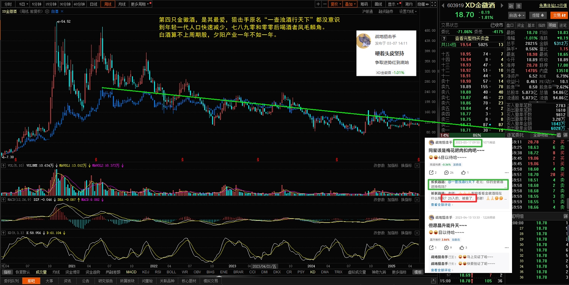Expand 更多周期 dropdown

pyautogui.click(x=140, y=4)
